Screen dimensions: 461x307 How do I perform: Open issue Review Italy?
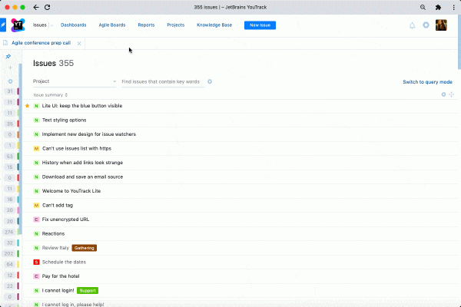click(55, 248)
